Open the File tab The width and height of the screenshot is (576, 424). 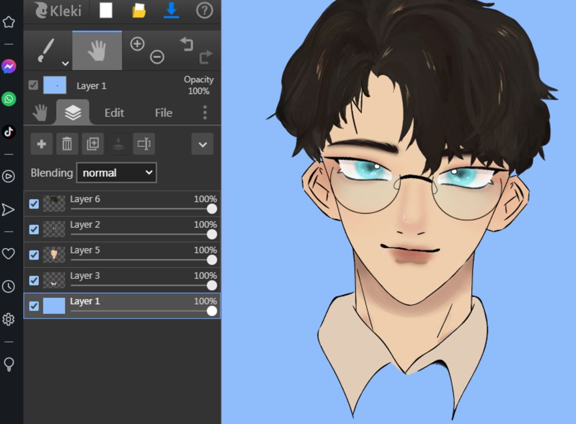point(164,113)
